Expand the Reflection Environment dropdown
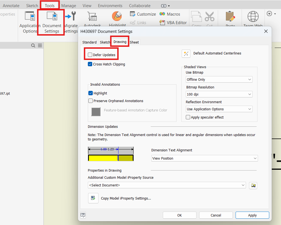The image size is (281, 225). point(219,109)
